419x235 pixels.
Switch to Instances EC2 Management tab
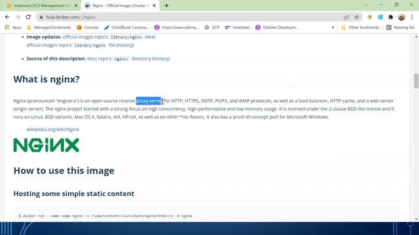point(41,5)
